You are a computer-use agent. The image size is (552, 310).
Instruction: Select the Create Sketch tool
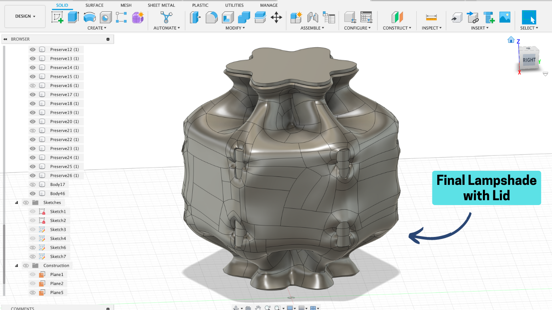[x=57, y=17]
